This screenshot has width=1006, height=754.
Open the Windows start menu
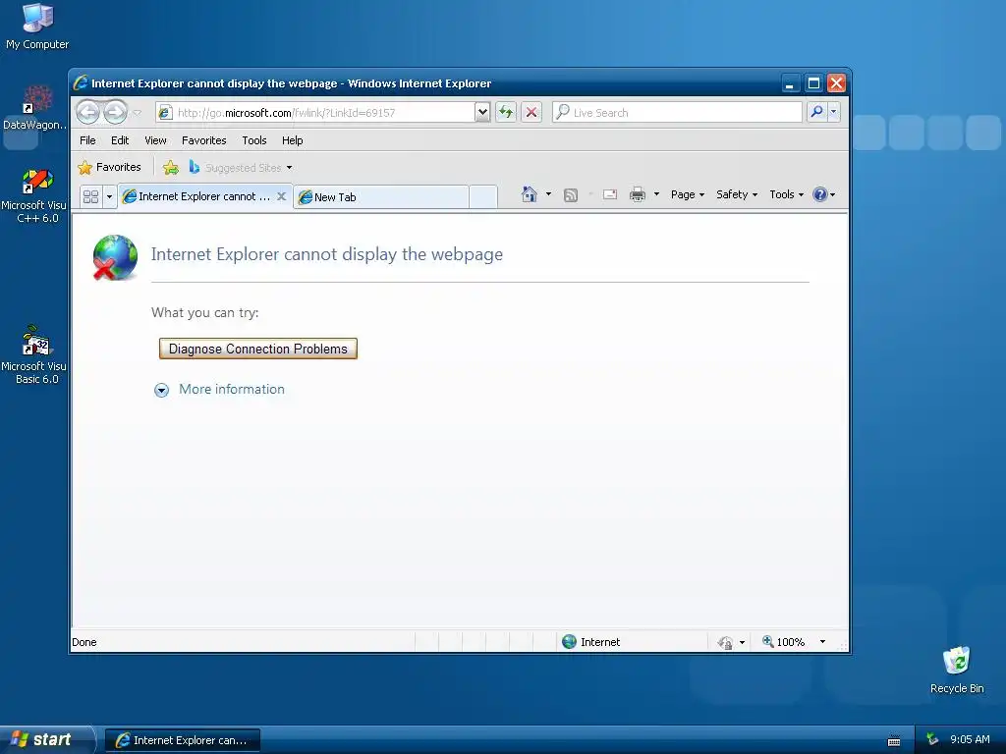pyautogui.click(x=46, y=740)
